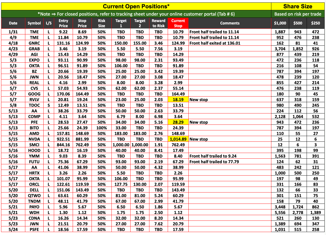This screenshot has height=235, width=326.
Task: Click the $1,000 share size column header
Action: [280, 23]
